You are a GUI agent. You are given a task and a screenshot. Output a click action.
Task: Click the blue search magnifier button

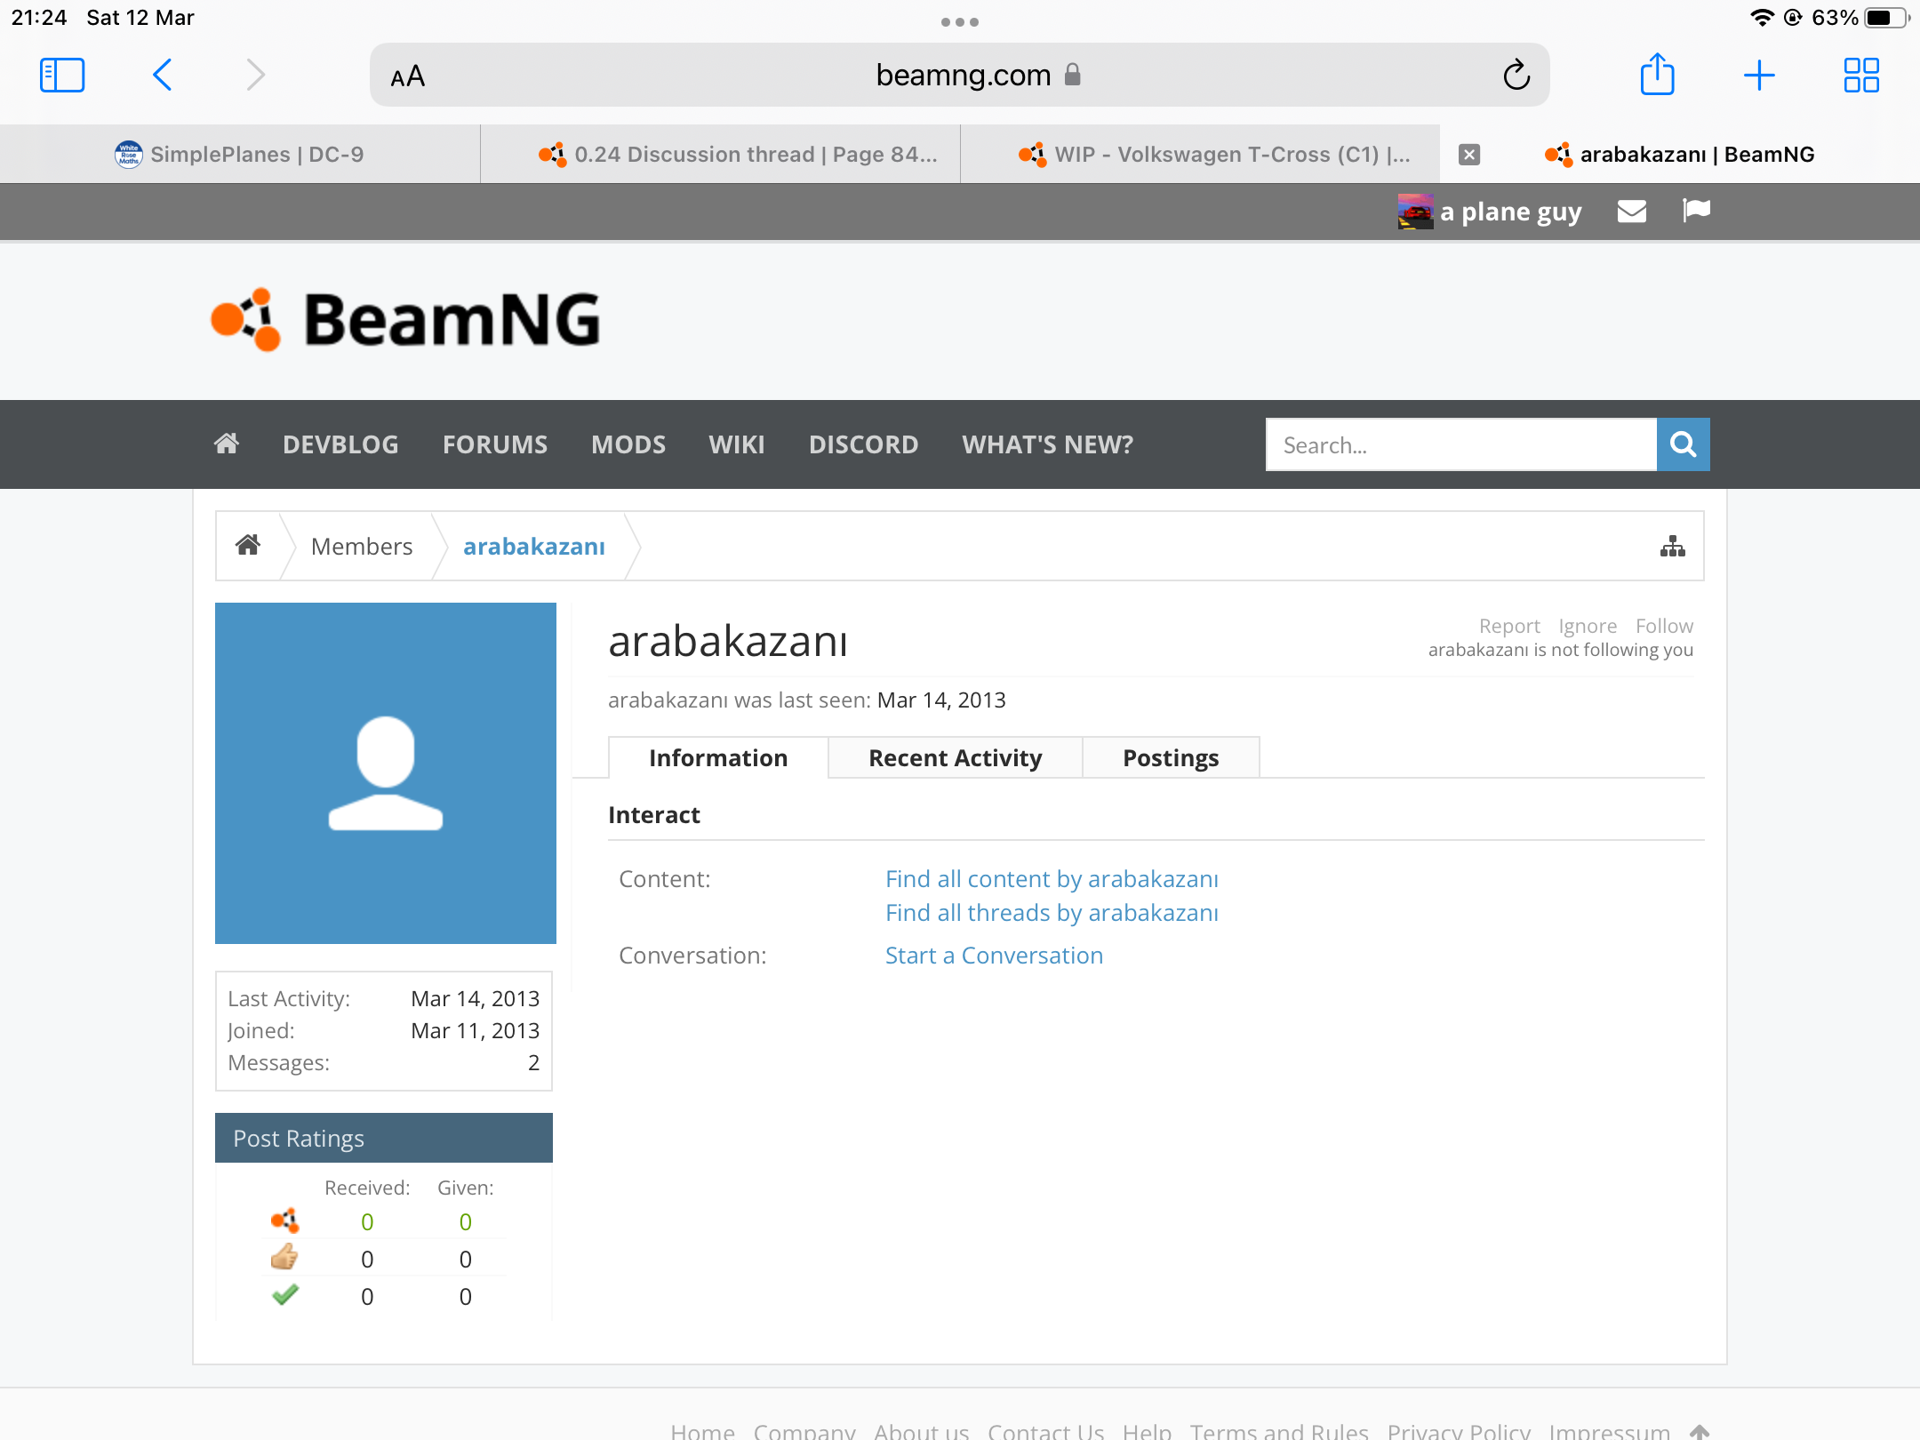pos(1684,444)
